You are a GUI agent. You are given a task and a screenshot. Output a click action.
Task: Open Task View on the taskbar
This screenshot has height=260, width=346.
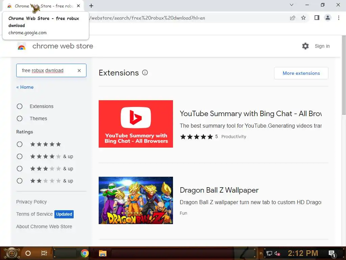pos(44,253)
